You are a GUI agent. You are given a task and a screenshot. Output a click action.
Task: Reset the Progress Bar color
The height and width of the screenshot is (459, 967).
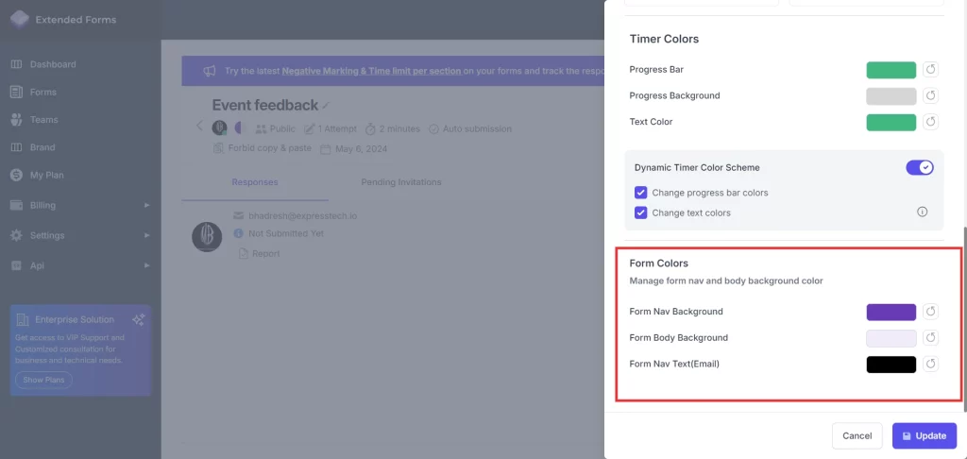pyautogui.click(x=930, y=70)
